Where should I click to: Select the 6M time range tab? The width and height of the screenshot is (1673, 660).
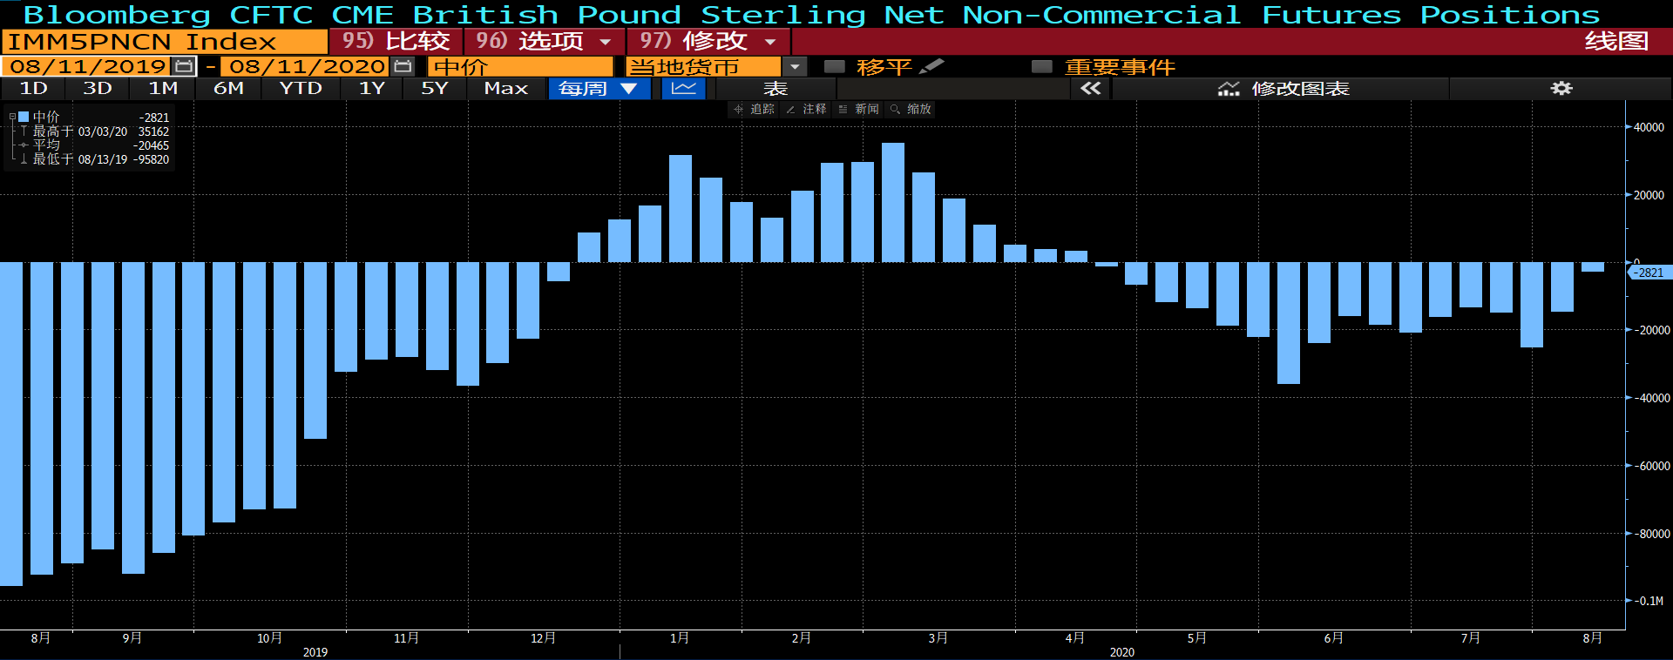tap(228, 88)
